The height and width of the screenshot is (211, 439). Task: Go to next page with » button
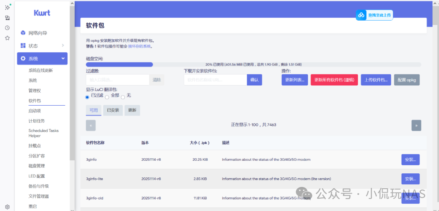pos(416,125)
